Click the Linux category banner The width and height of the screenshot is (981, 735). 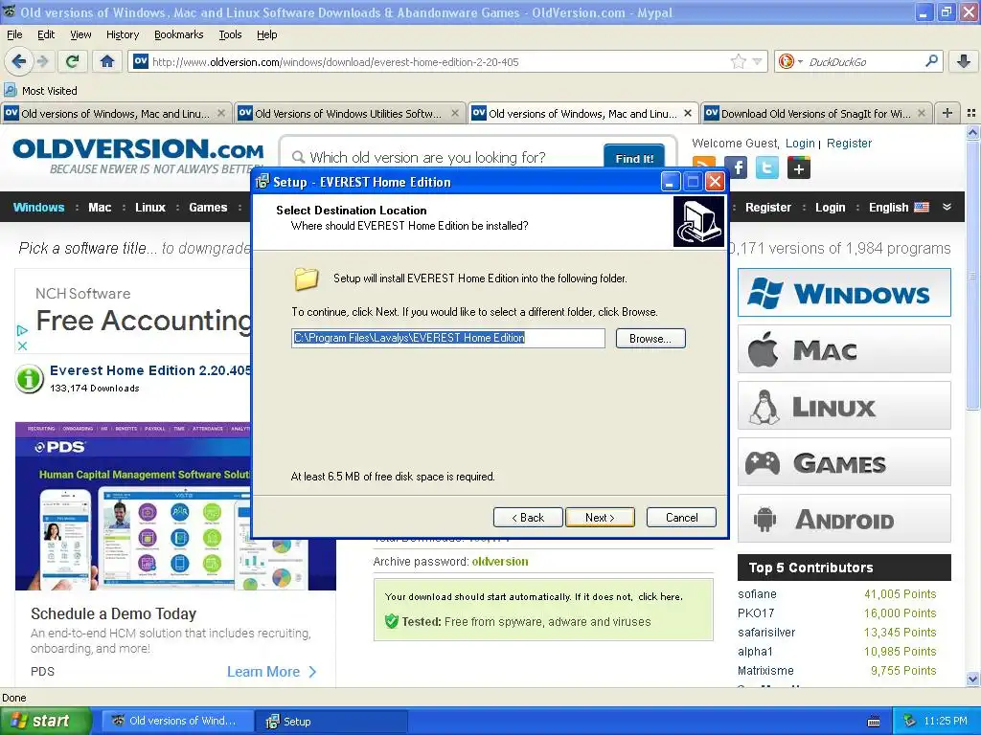pos(844,406)
